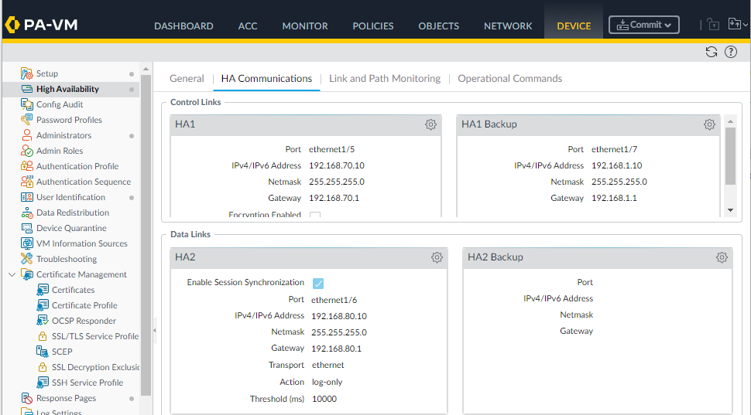Collapse the Certificate Management tree node
This screenshot has width=751, height=415.
click(12, 274)
